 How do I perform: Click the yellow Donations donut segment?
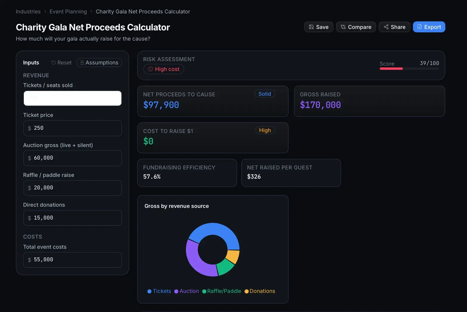[x=233, y=256]
